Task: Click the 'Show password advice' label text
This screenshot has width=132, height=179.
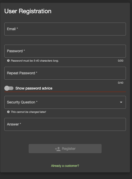Action: click(x=34, y=88)
